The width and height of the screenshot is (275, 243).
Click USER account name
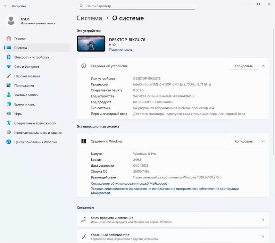point(25,19)
